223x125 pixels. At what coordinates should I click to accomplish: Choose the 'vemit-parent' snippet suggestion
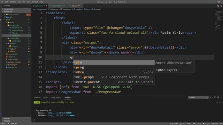(x=114, y=82)
